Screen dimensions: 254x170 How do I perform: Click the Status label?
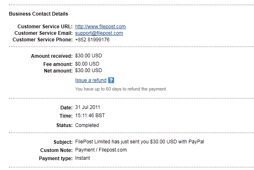(64, 125)
